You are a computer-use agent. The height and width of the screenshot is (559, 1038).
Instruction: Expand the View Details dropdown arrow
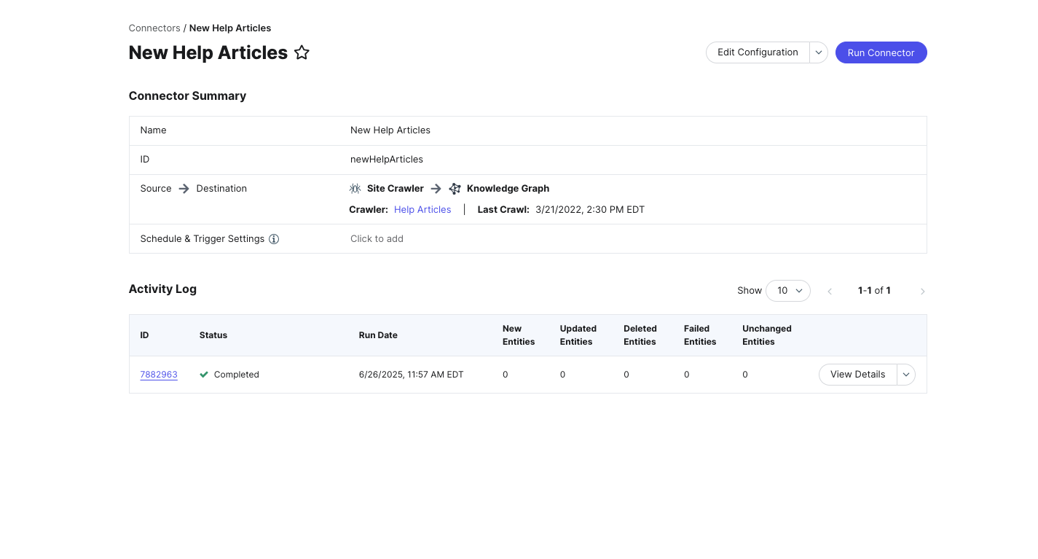pyautogui.click(x=906, y=375)
